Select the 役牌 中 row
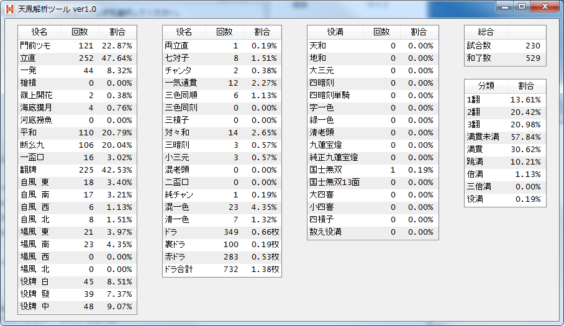 pyautogui.click(x=78, y=307)
